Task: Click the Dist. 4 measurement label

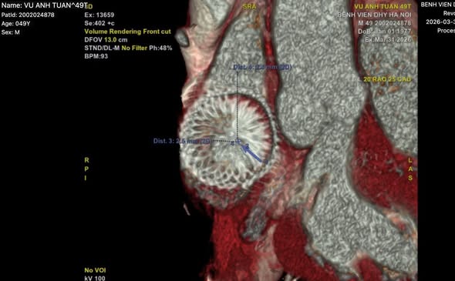Action: (262, 67)
